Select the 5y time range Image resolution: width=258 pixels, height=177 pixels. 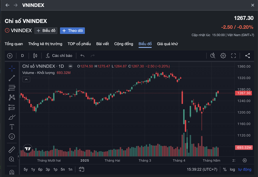pos(26,169)
